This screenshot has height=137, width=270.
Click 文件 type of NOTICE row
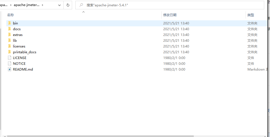[251, 63]
